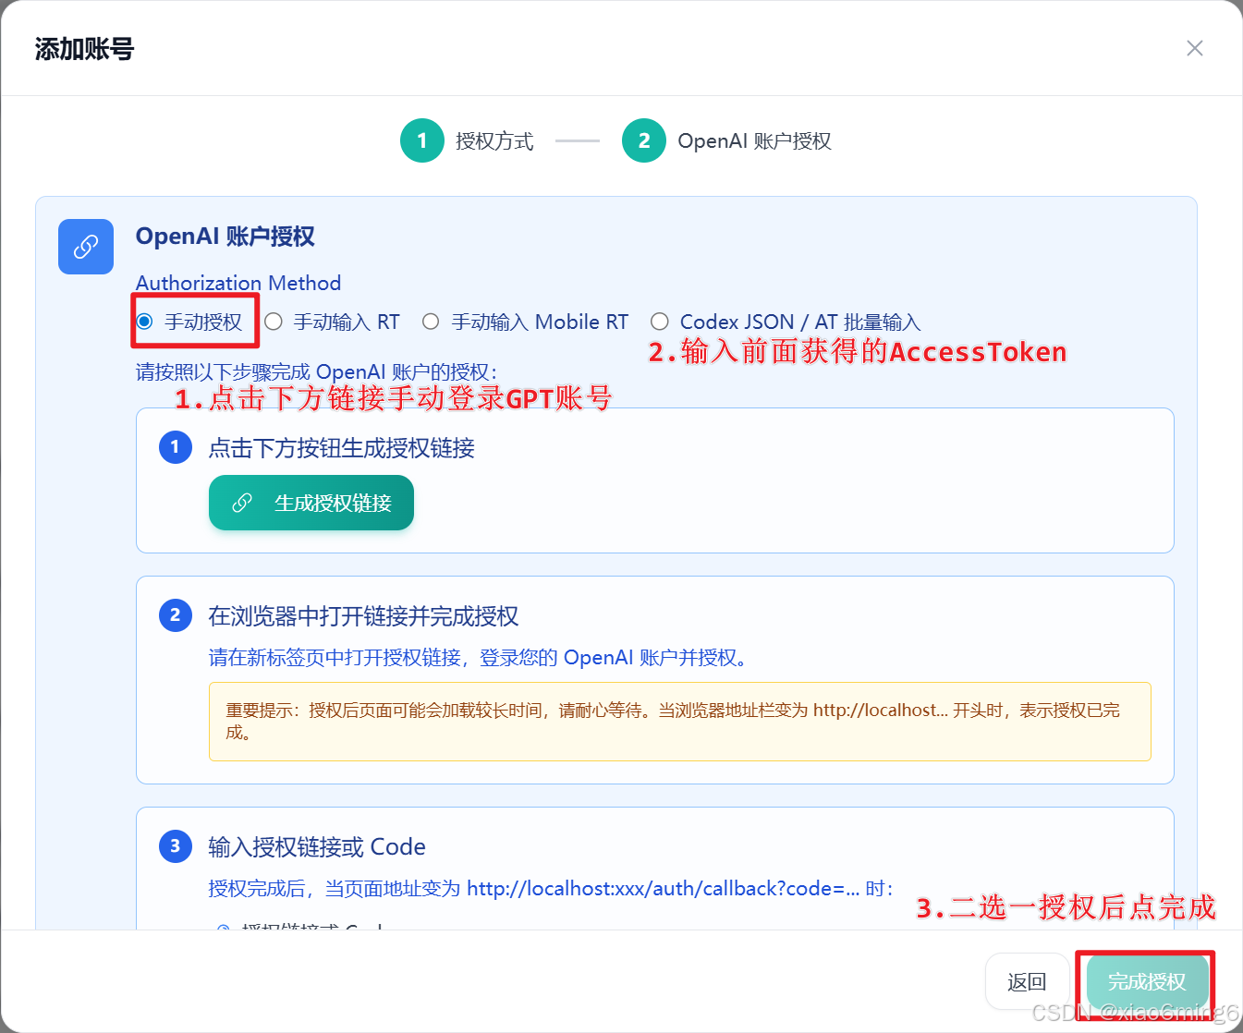Viewport: 1243px width, 1033px height.
Task: Select the 手动授权 radio option
Action: (x=144, y=322)
